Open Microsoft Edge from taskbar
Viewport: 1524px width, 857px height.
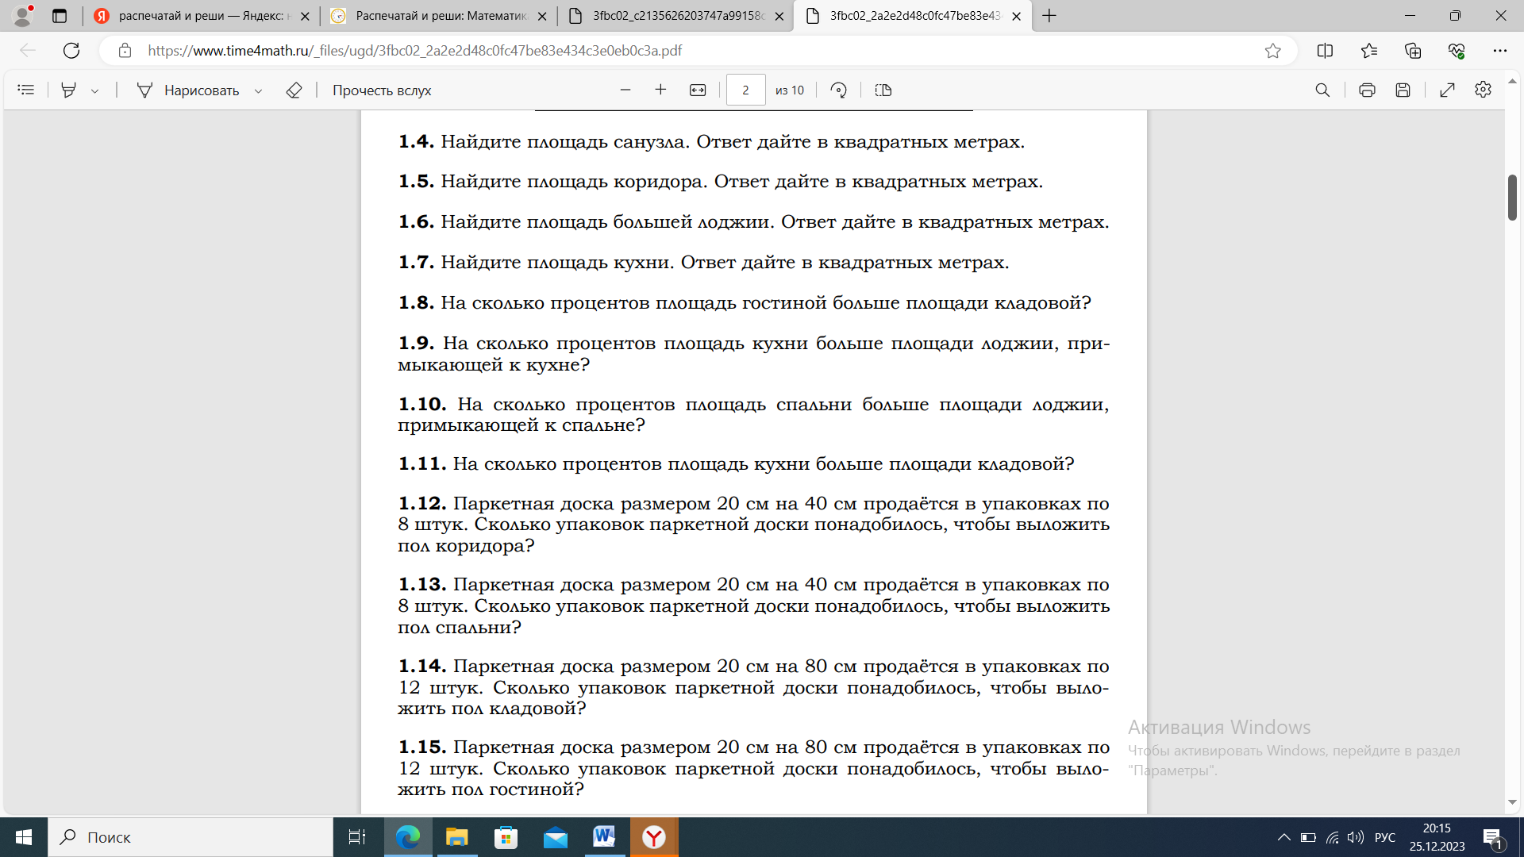point(408,837)
